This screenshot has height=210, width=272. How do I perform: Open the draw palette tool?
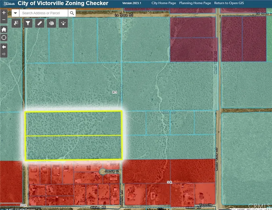click(51, 23)
